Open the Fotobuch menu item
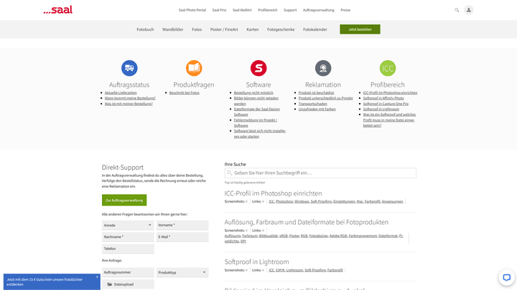This screenshot has height=290, width=517. tap(145, 29)
